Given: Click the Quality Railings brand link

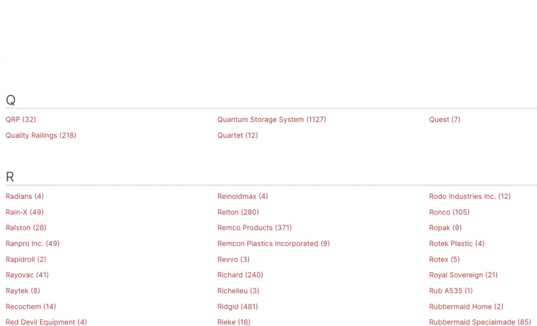Looking at the screenshot, I should [41, 135].
